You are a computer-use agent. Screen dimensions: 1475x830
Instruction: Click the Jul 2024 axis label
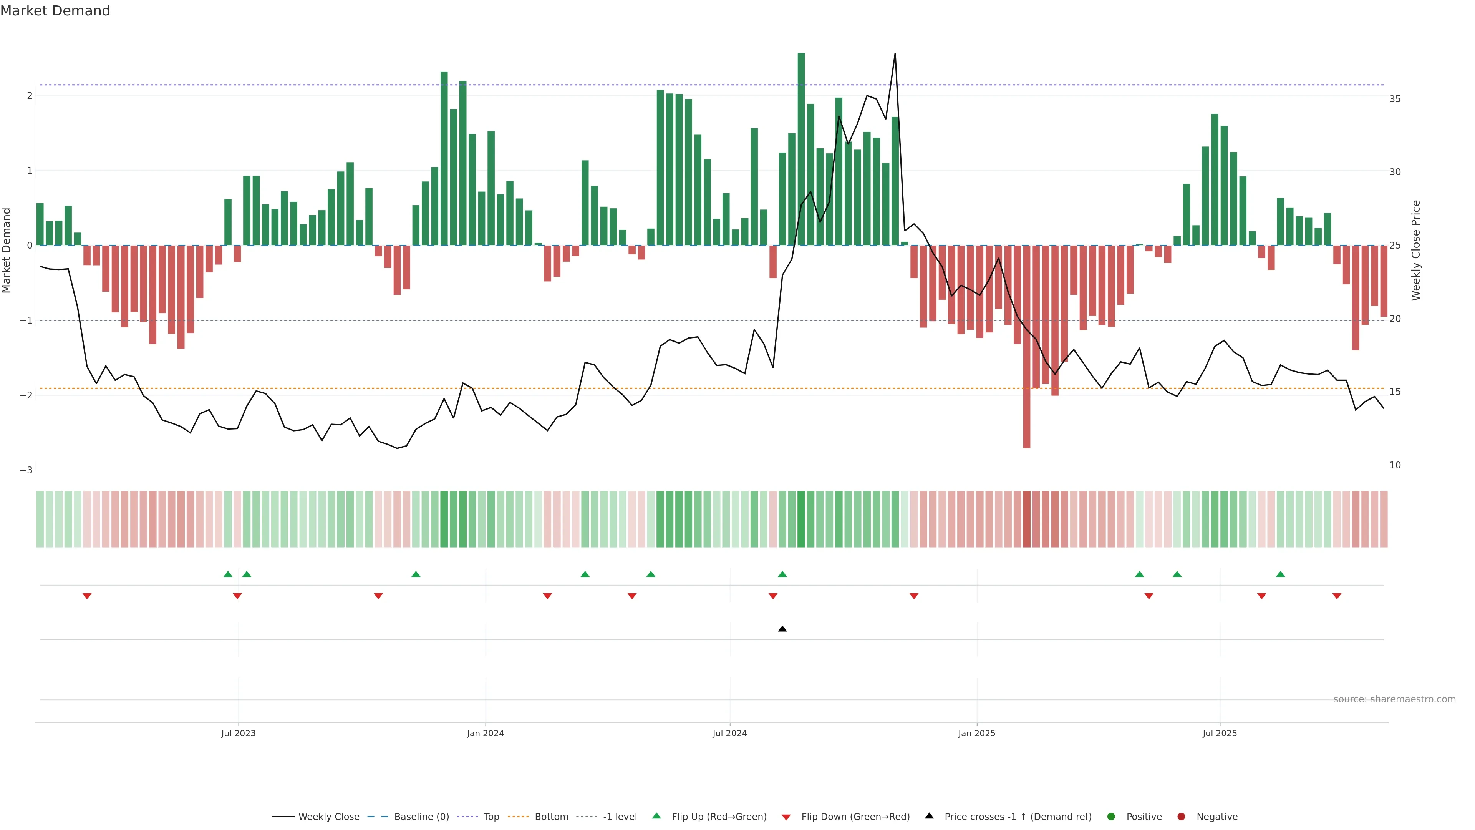pos(729,733)
